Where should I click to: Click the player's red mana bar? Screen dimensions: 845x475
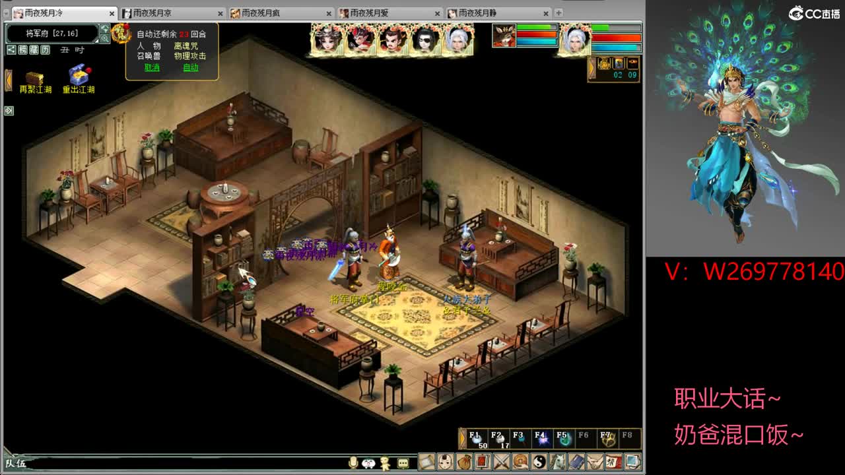coord(617,38)
